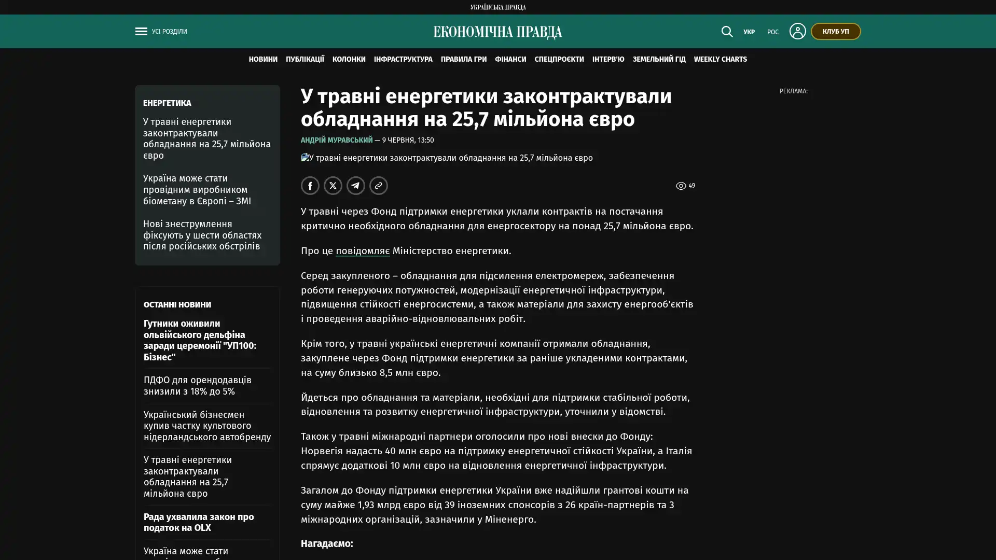The image size is (996, 560).
Task: Follow the повідомляє link in article
Action: coord(362,251)
